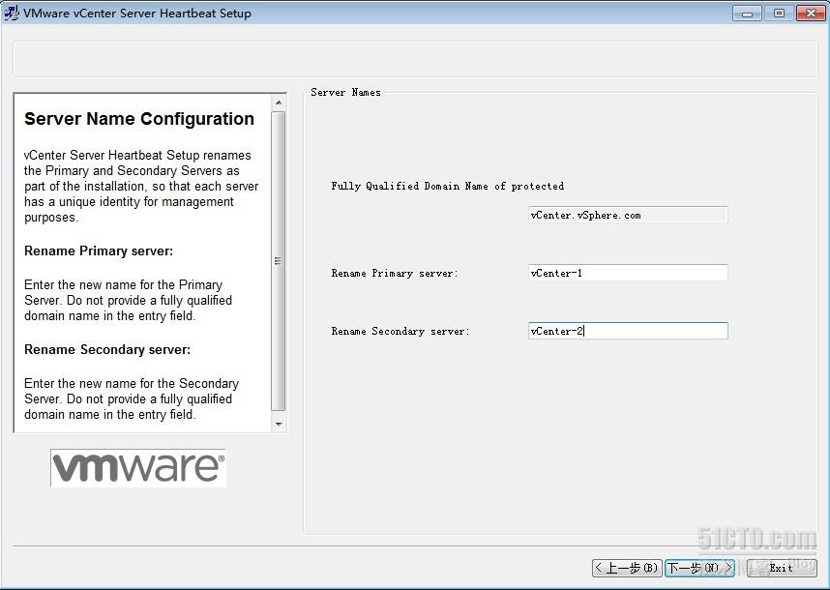Click the vCenter.vSphere.com domain name field
The image size is (830, 590).
coord(628,215)
